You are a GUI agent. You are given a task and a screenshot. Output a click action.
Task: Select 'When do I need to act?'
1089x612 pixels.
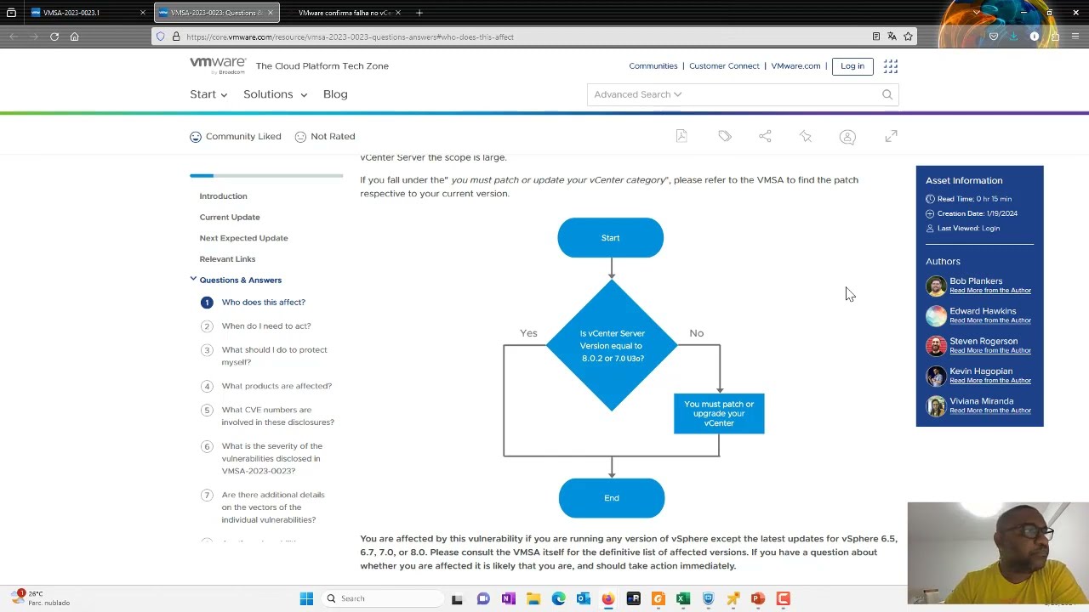coord(266,326)
